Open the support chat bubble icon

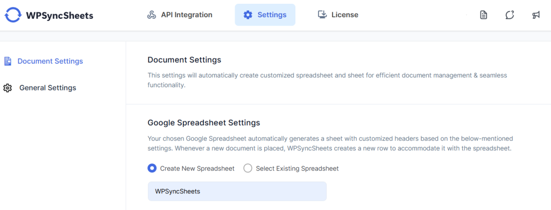click(510, 15)
